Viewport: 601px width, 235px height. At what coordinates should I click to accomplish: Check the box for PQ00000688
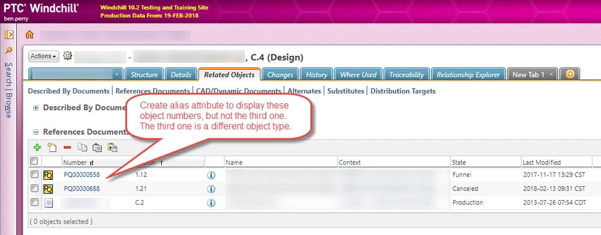[x=34, y=188]
